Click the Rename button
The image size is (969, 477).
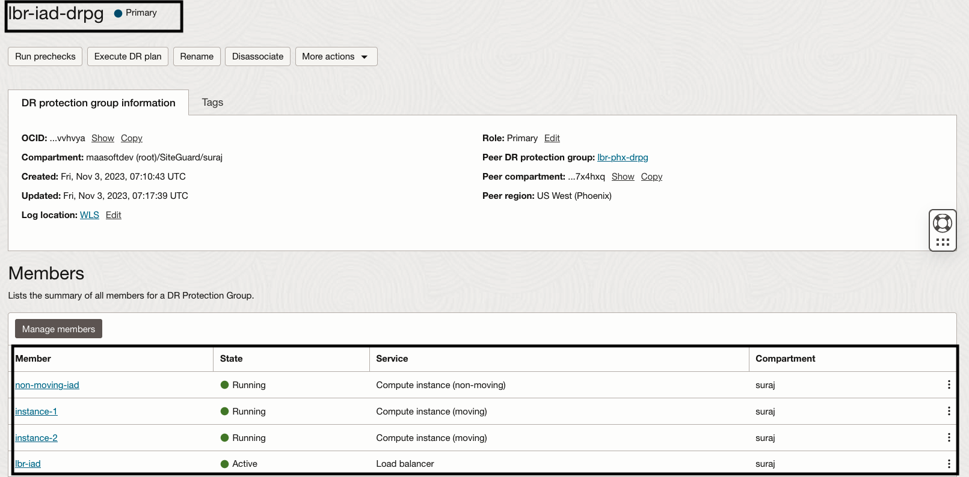click(197, 56)
